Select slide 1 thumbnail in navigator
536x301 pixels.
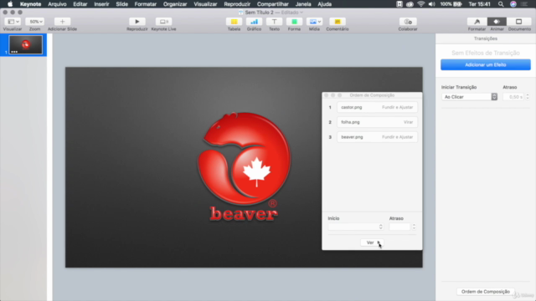click(26, 44)
